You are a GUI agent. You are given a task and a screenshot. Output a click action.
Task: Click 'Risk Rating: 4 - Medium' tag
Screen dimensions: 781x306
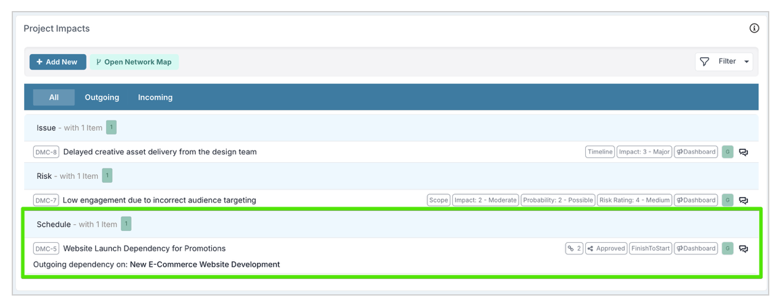tap(634, 200)
